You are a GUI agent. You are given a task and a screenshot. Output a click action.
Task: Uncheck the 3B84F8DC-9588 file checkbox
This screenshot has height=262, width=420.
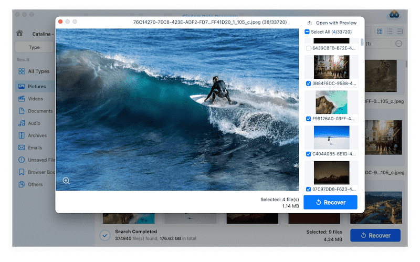[x=308, y=83]
